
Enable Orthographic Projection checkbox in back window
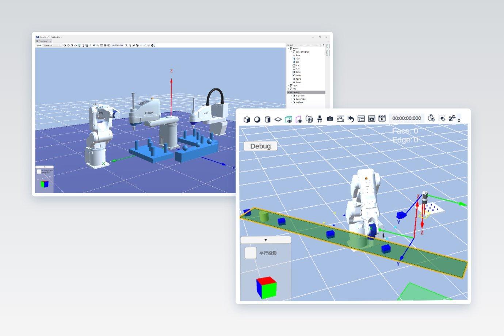(x=39, y=171)
